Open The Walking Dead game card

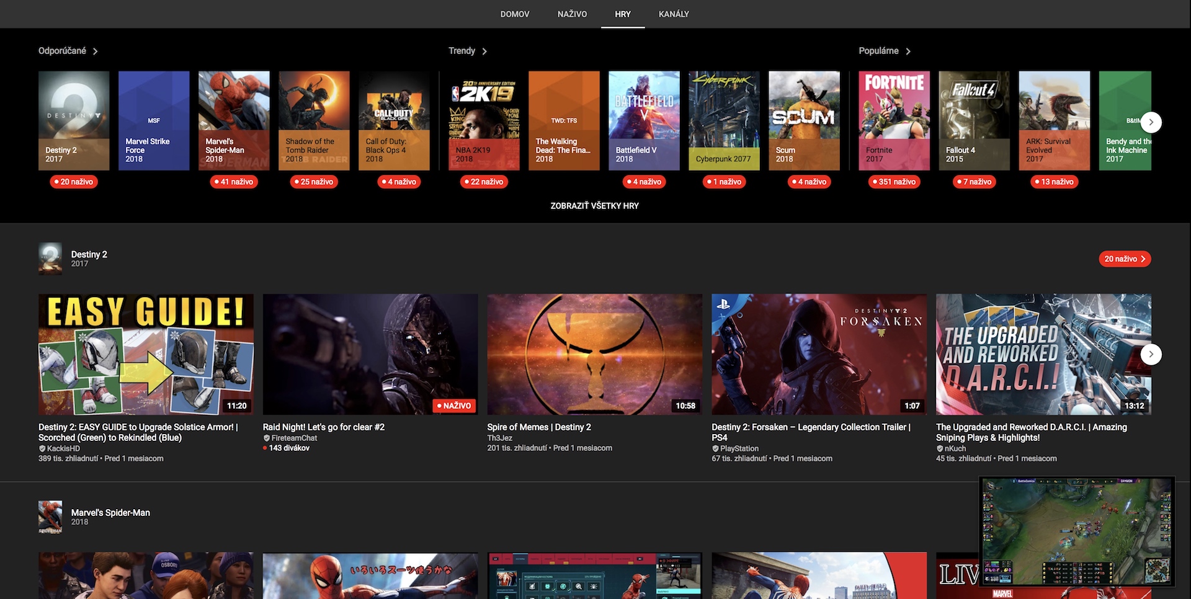point(564,120)
